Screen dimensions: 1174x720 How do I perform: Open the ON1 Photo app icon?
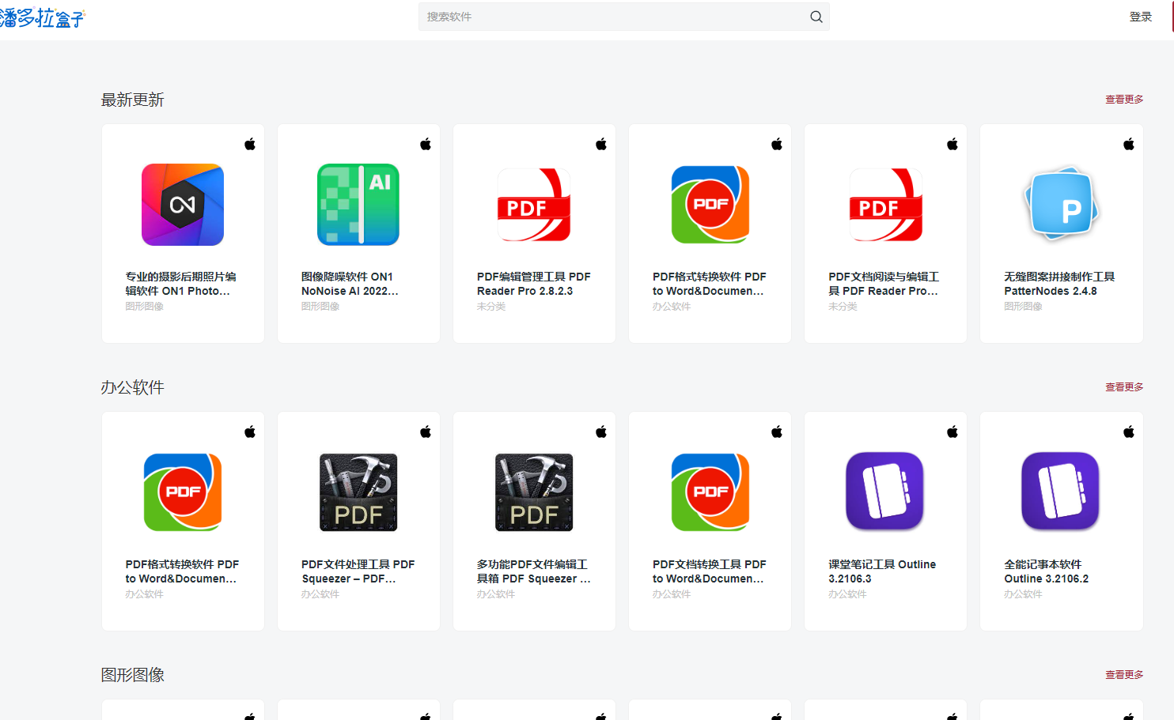pyautogui.click(x=183, y=205)
